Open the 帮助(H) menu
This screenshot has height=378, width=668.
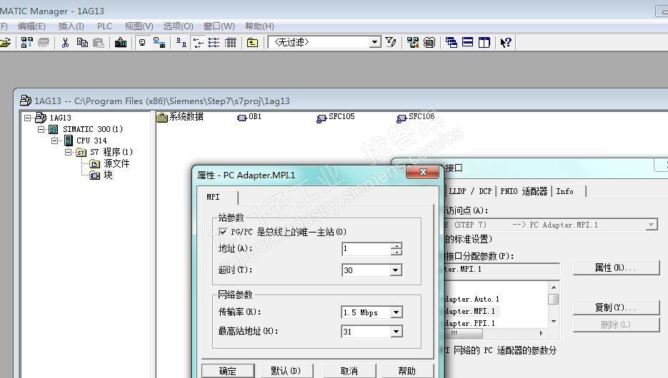[x=259, y=26]
